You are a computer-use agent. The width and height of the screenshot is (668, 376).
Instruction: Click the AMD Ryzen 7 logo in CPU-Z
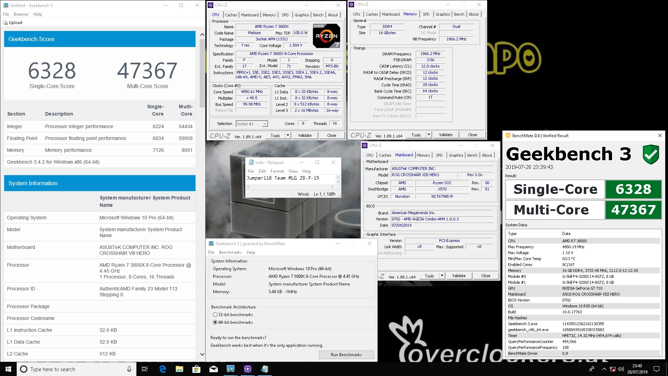coord(326,36)
